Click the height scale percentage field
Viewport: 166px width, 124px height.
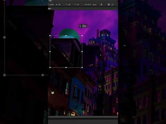click(x=52, y=4)
